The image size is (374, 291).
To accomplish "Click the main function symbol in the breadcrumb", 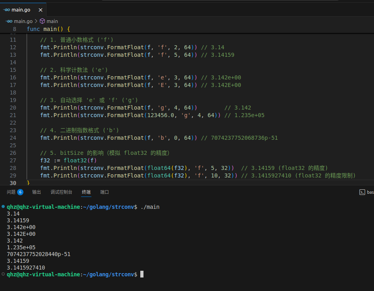I will click(x=52, y=21).
